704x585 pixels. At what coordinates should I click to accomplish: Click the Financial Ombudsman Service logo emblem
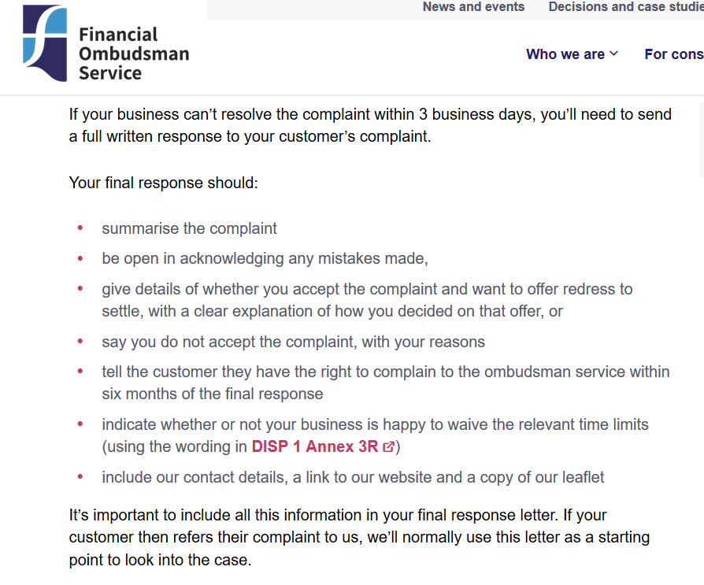(45, 43)
